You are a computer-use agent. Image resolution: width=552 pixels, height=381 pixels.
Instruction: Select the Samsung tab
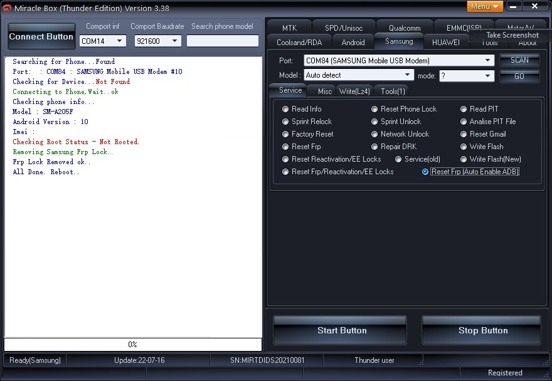399,41
